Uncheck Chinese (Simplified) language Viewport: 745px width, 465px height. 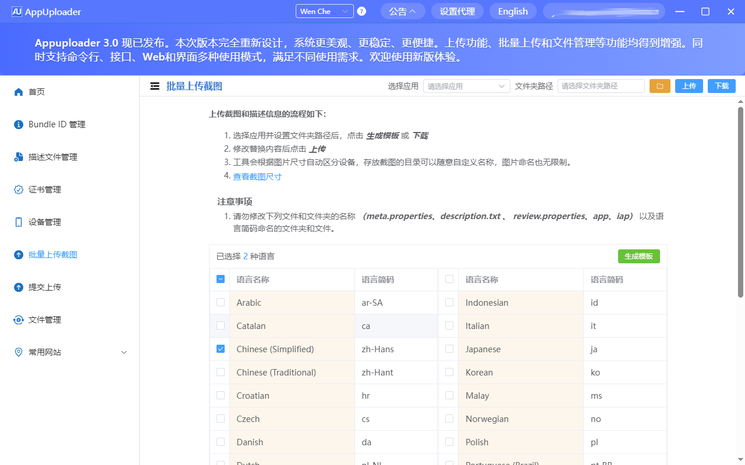click(x=220, y=349)
